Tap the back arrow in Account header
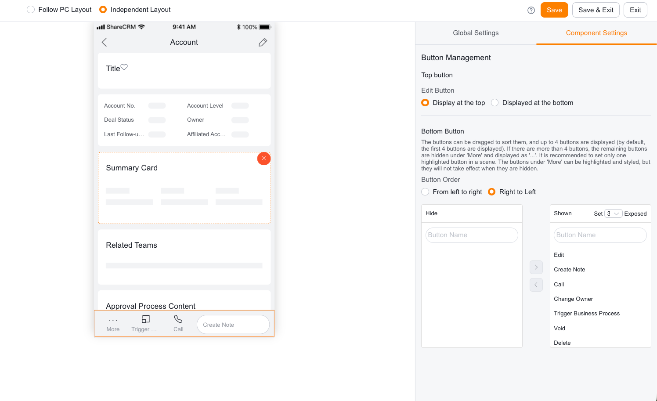Screen dimensions: 657x401 point(104,42)
